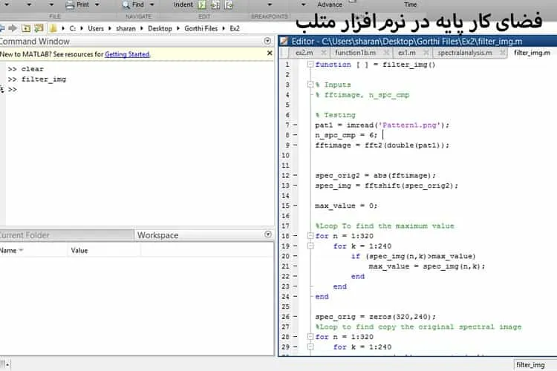Click 'max_value = 0;' on line 15

point(346,206)
